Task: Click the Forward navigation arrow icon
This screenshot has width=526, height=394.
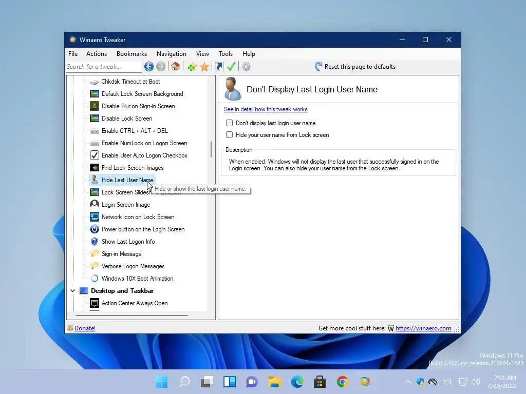Action: coord(161,67)
